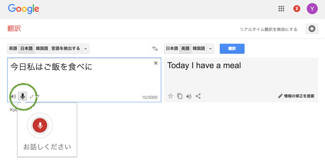Expand the target language dropdown arrow
The width and height of the screenshot is (325, 167).
(210, 48)
